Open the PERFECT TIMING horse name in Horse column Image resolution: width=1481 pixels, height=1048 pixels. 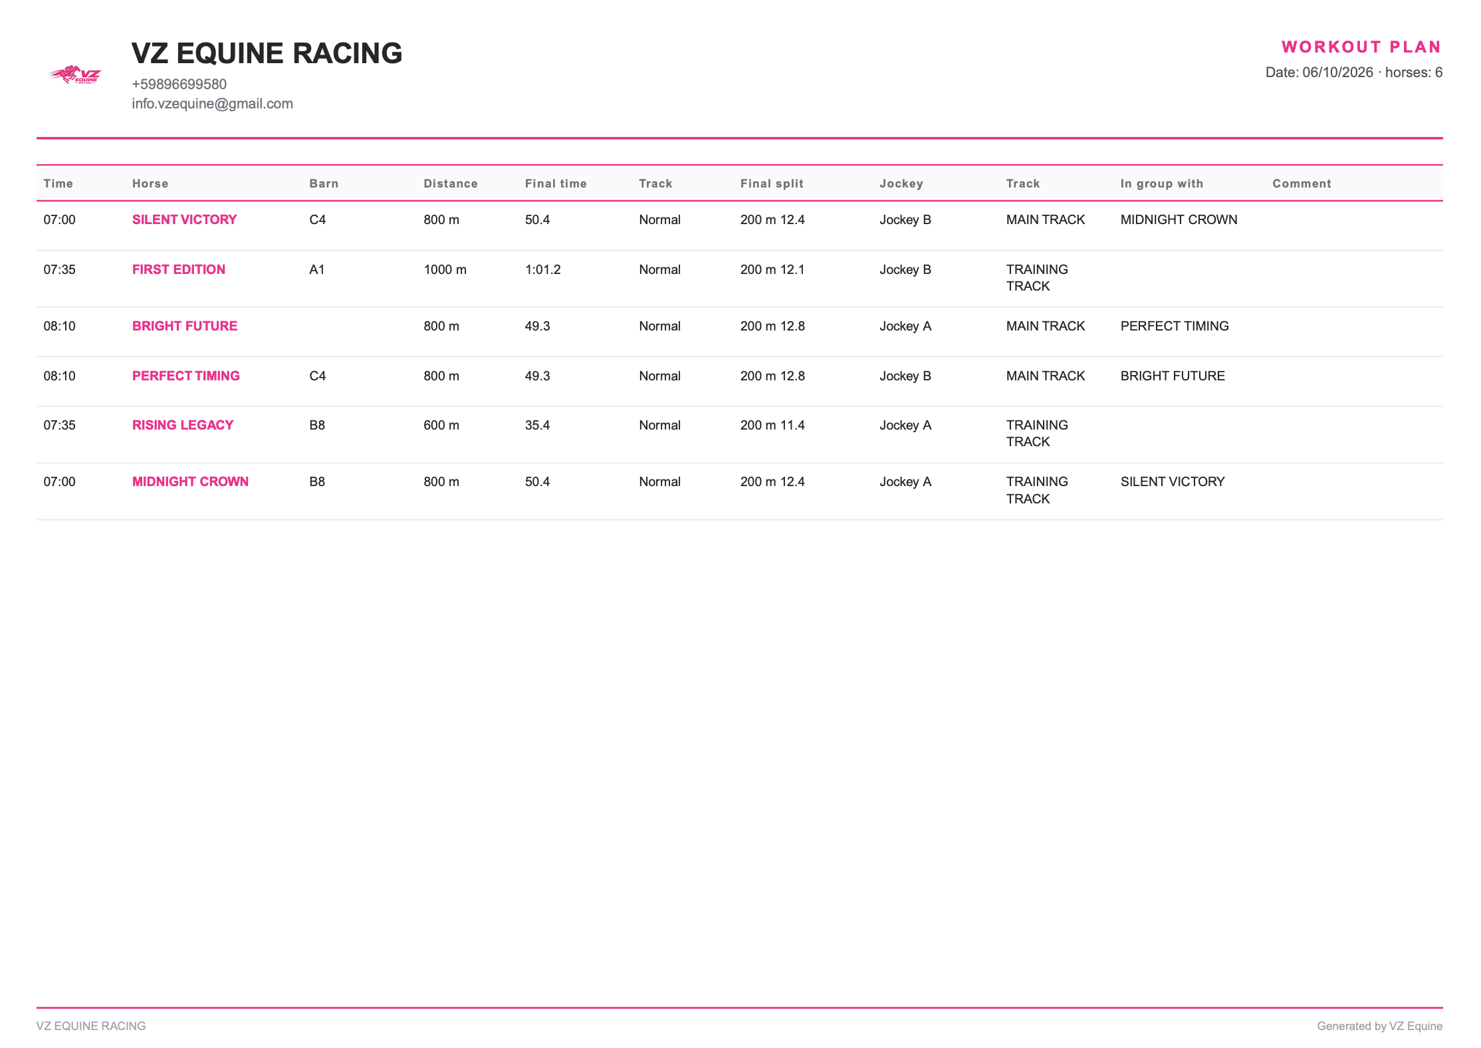(186, 376)
